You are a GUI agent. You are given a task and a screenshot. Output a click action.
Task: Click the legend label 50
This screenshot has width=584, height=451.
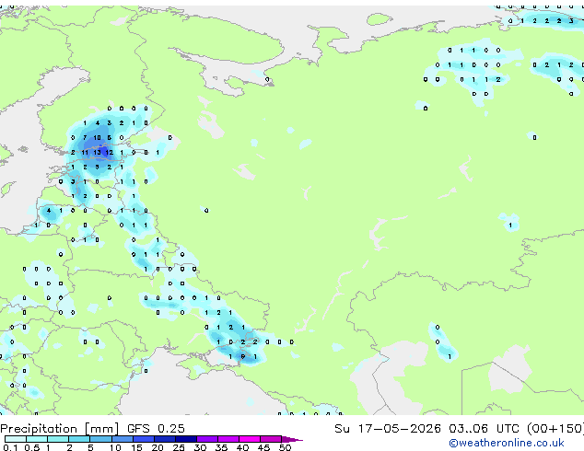(x=285, y=447)
